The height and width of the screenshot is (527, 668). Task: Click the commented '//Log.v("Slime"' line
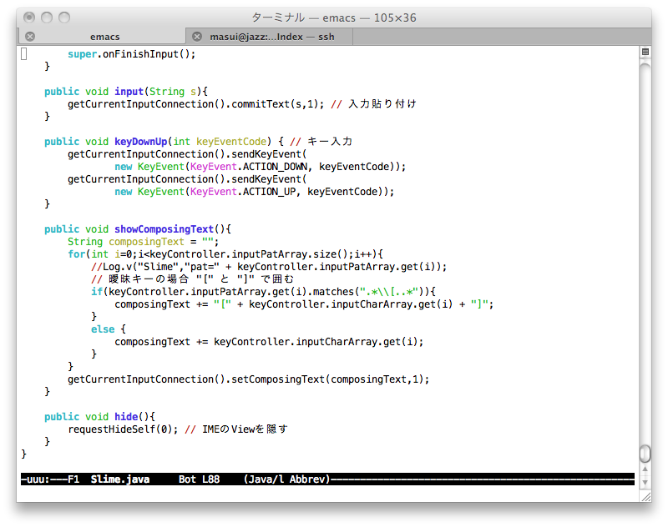point(269,267)
